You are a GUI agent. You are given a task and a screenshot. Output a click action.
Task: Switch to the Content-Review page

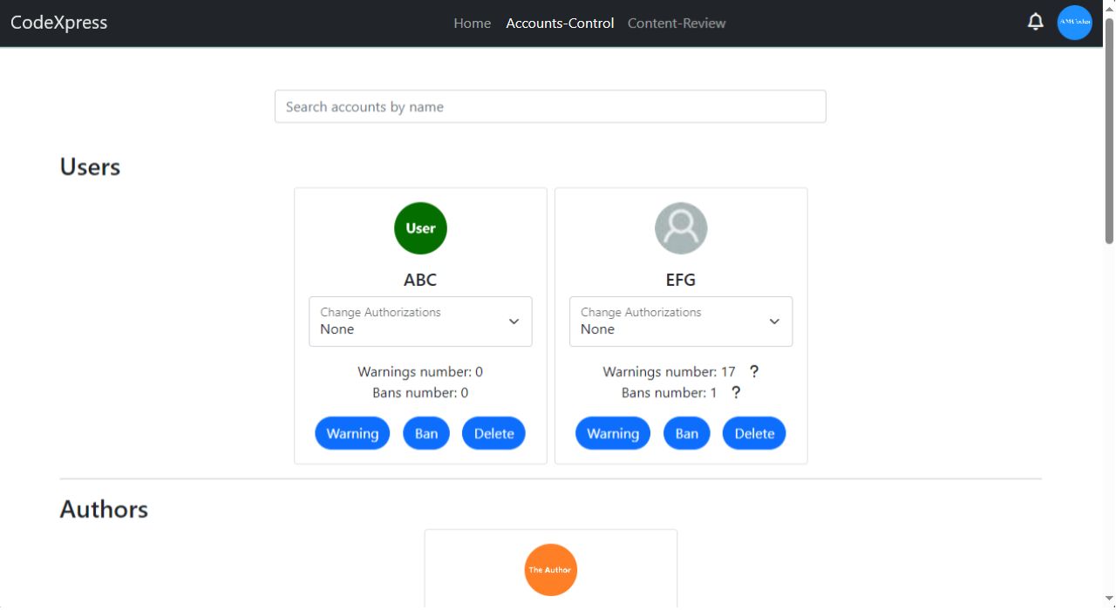(677, 24)
